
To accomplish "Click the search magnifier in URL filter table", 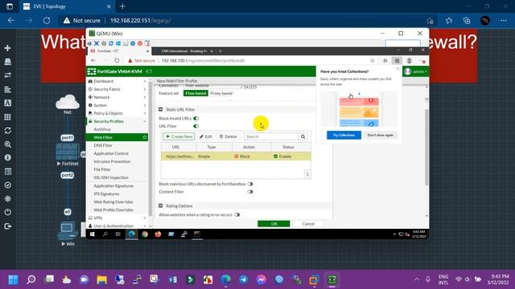I will (x=303, y=136).
